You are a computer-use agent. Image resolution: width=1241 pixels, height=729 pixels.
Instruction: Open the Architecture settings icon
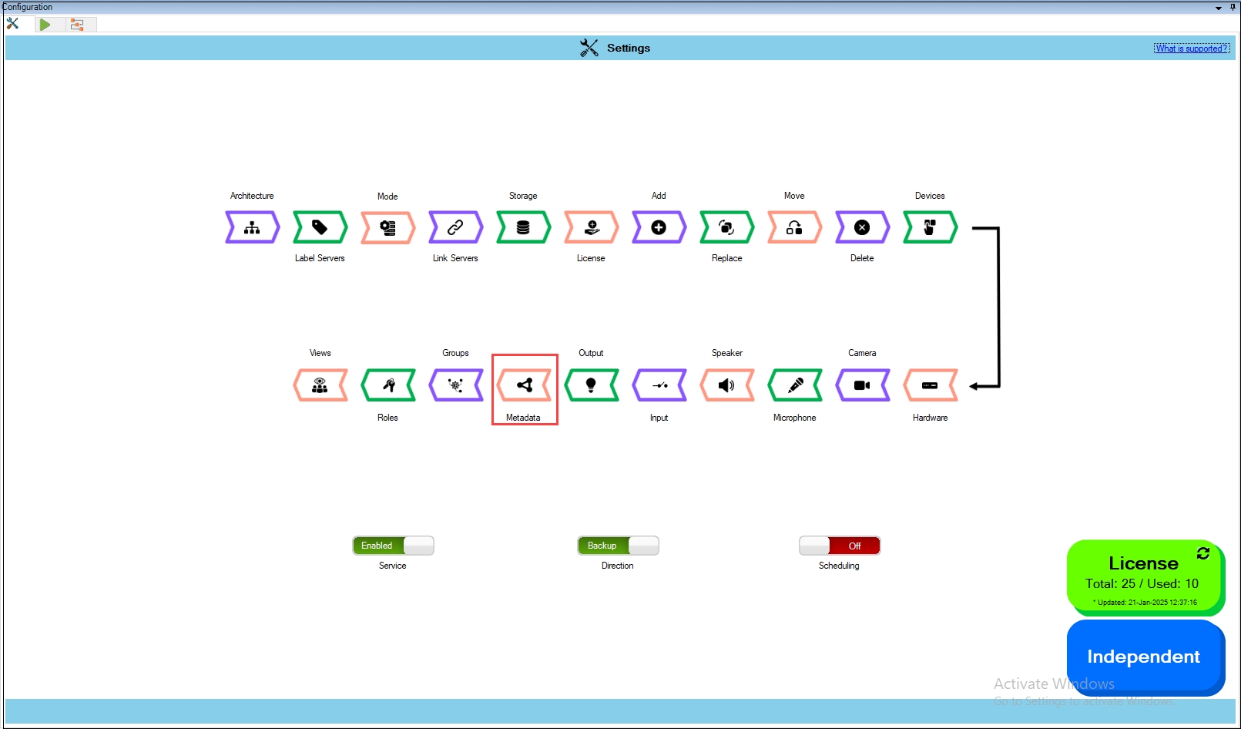click(x=252, y=227)
